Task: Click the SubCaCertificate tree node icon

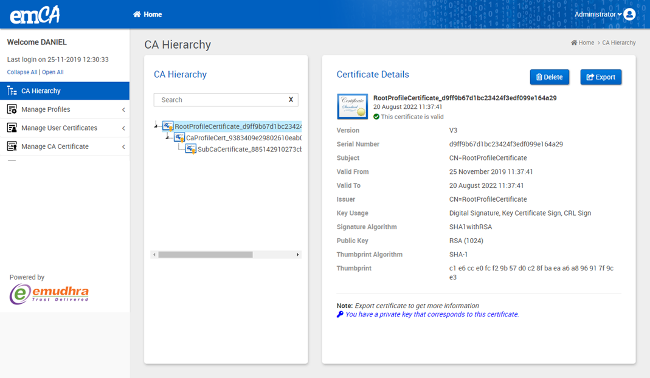Action: 191,149
